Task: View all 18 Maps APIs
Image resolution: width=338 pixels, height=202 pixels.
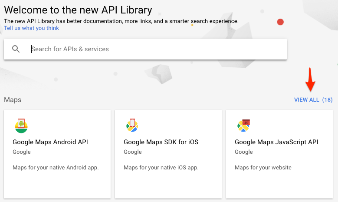Action: click(x=313, y=100)
